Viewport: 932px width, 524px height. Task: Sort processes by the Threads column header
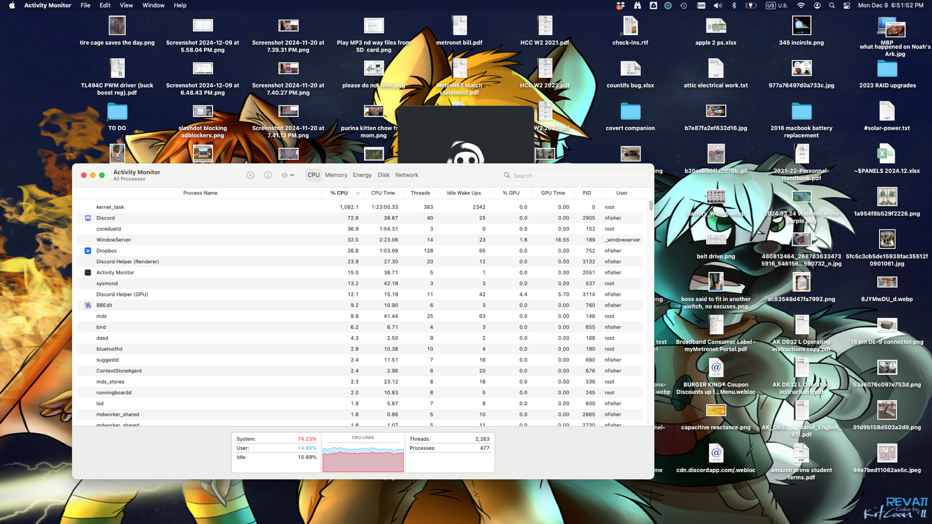coord(420,193)
